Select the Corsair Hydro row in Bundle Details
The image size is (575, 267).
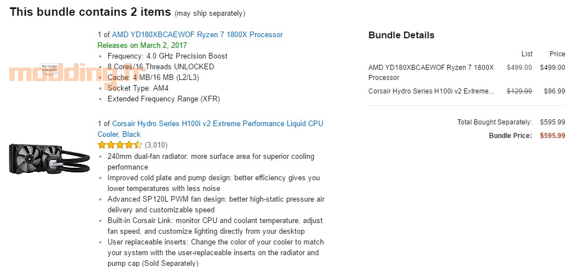467,91
